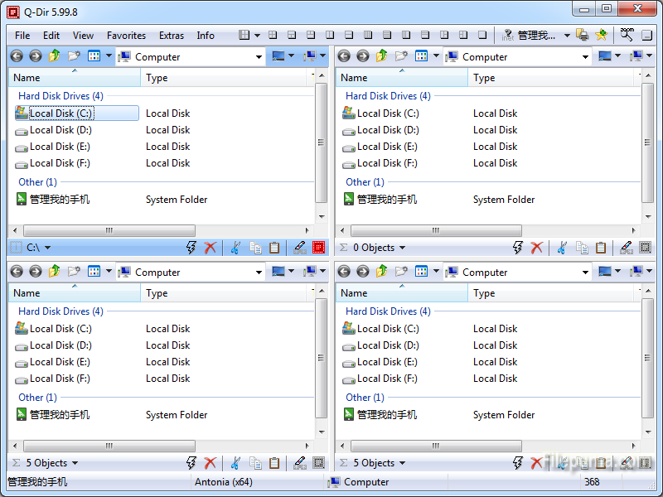This screenshot has width=663, height=497.
Task: Collapse the Hard Disk Drives (4) group in the bottom-right pane
Action: point(388,311)
